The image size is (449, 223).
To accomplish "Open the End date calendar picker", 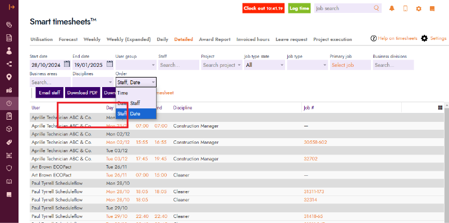I will [x=109, y=63].
